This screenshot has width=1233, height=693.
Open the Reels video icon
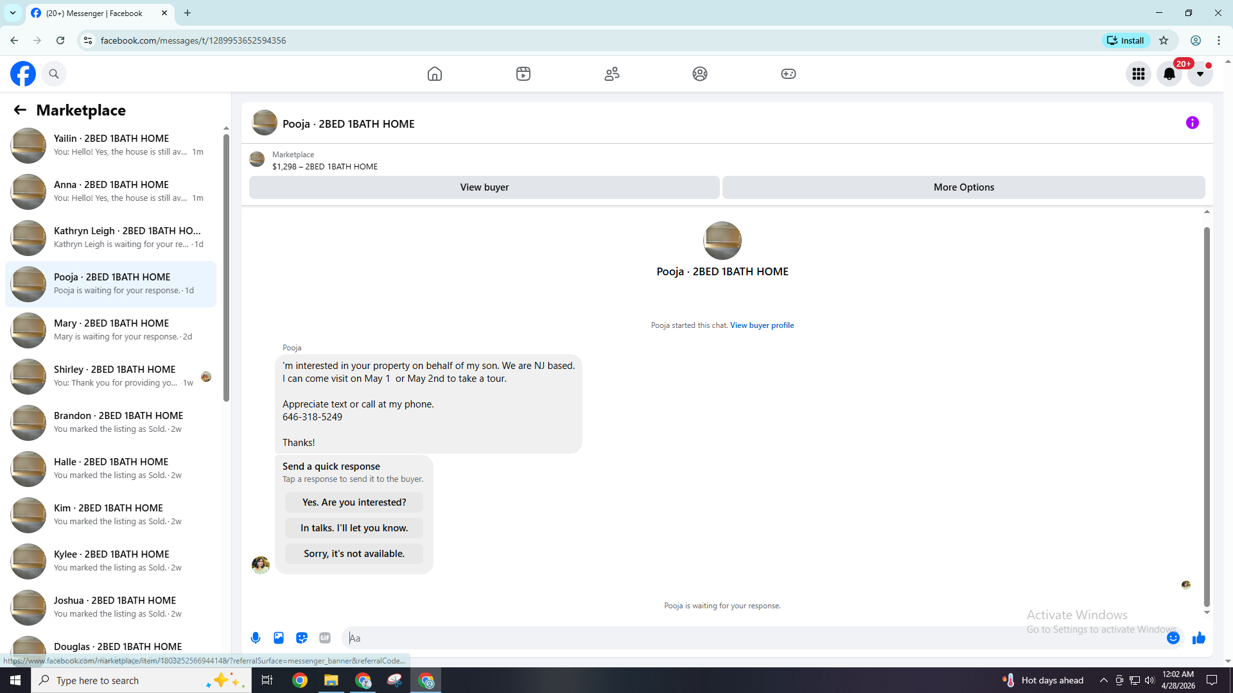point(523,74)
